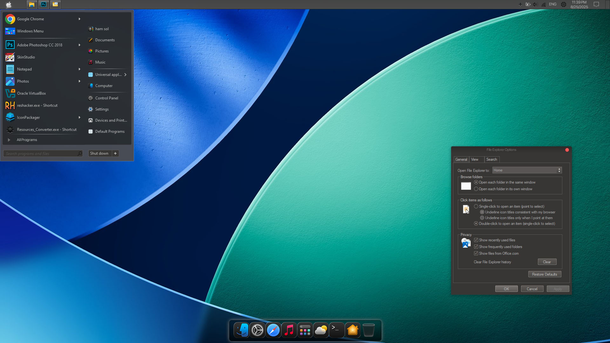Expand Shut down options arrow
610x343 pixels.
click(x=115, y=153)
